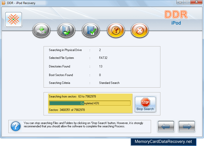
Task: Click the DDR iPod logo
Action: click(x=176, y=18)
